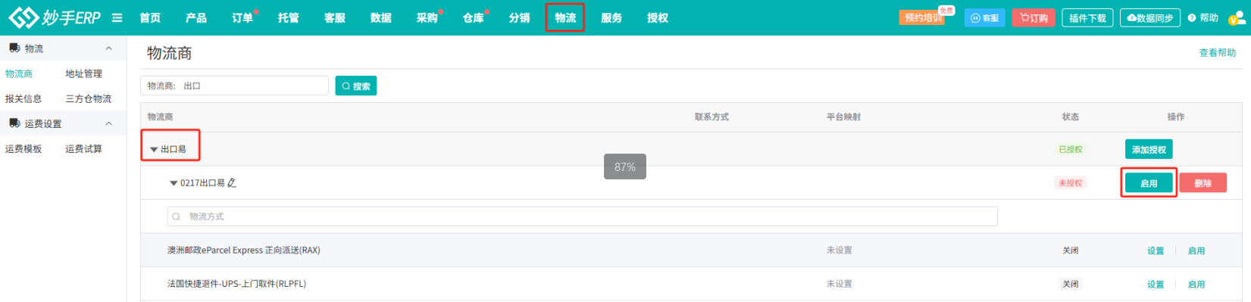Click 法国快捷退件-UPS-上门取件(RLPFL) text
1251x302 pixels.
click(x=236, y=284)
